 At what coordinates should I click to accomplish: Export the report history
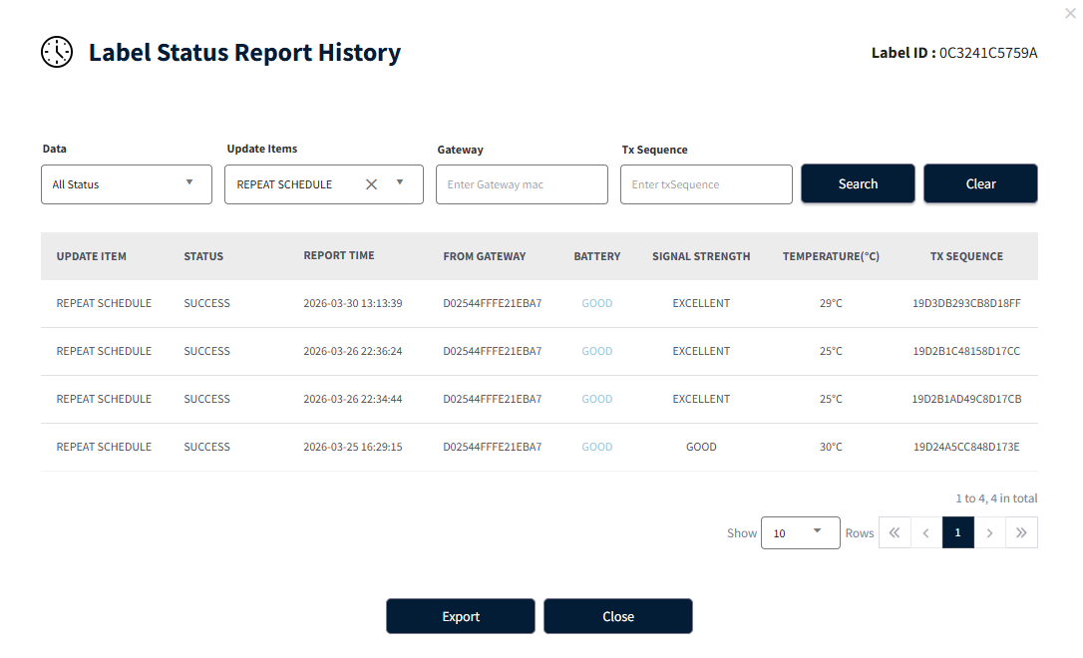[461, 616]
